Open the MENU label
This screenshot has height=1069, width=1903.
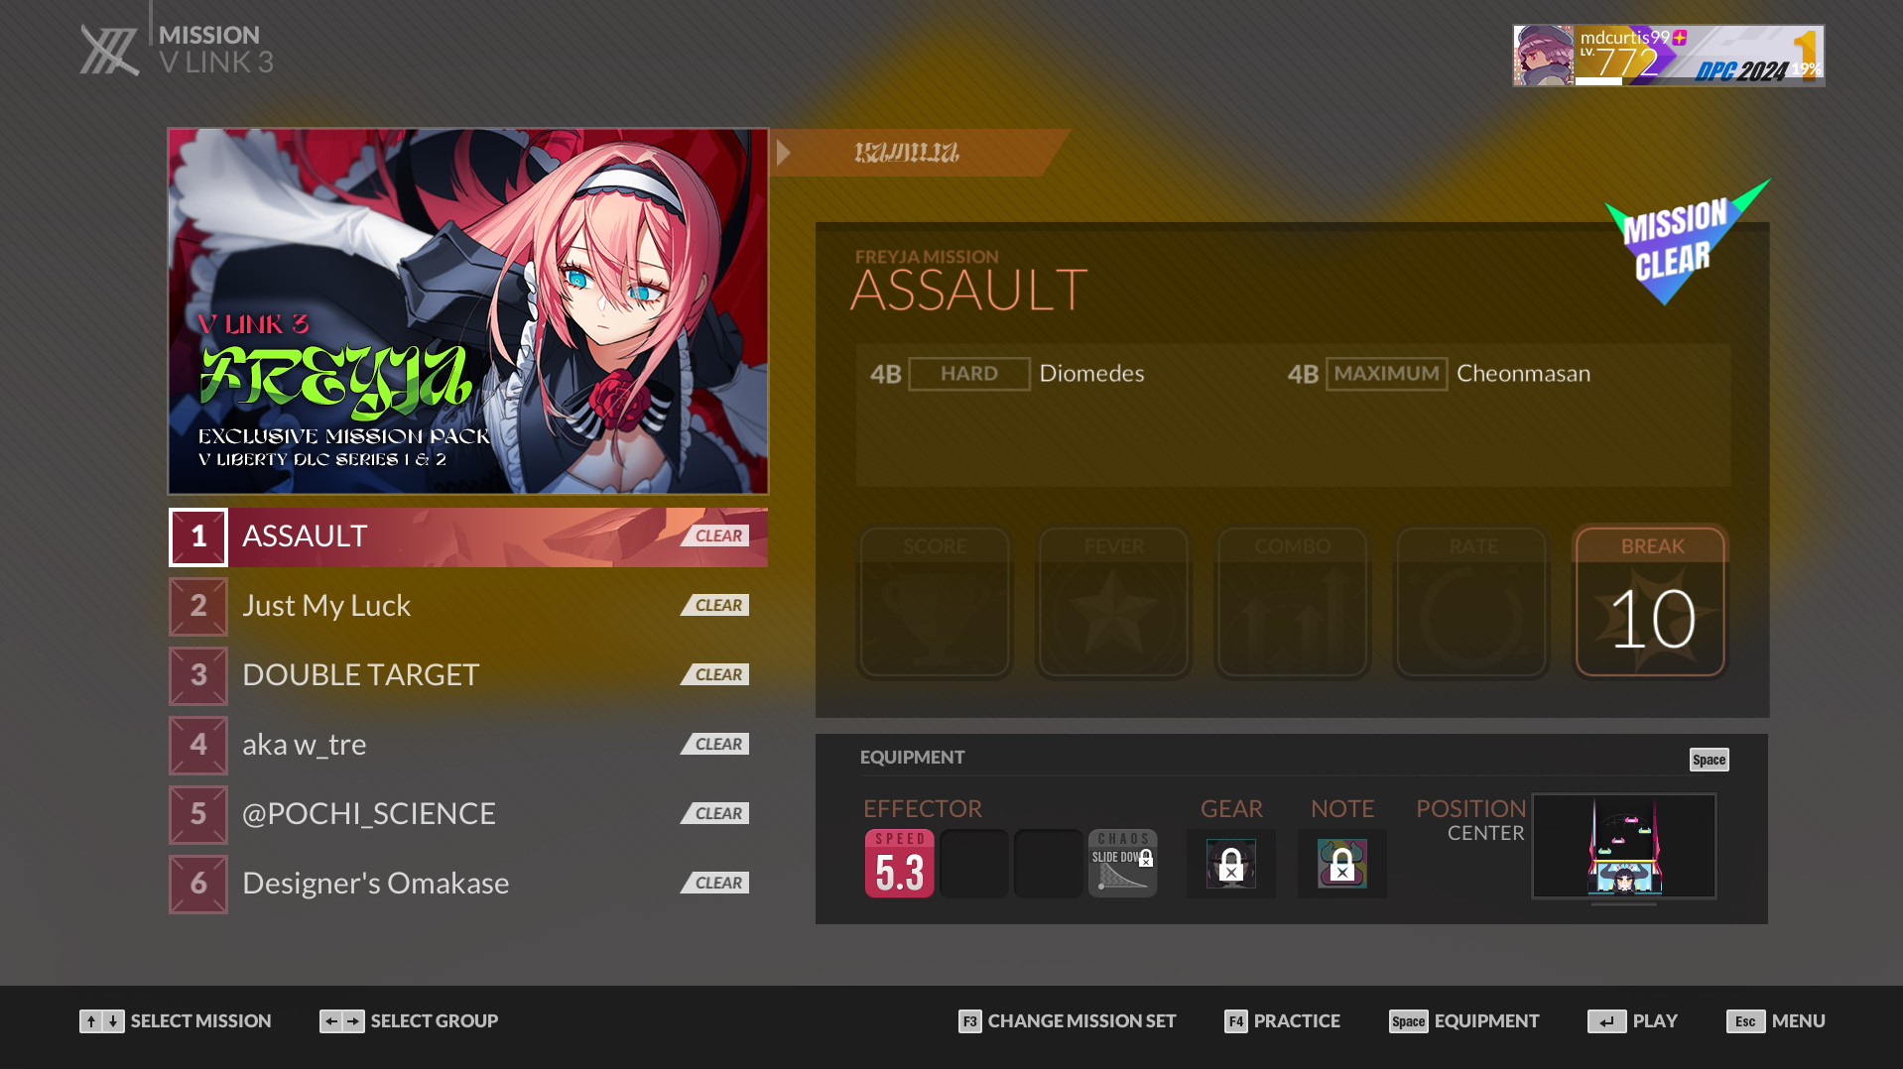(1798, 1020)
